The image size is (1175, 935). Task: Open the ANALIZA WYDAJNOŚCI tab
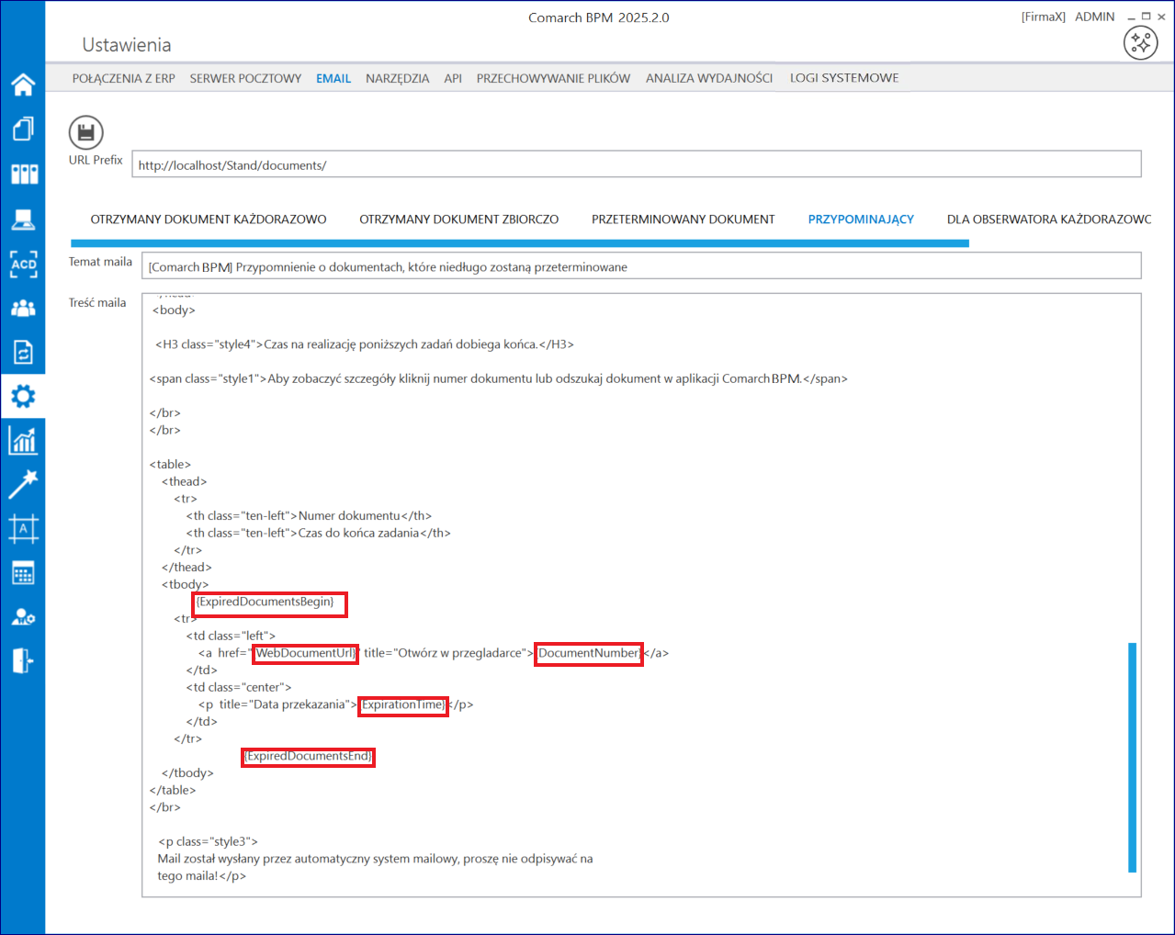point(708,78)
